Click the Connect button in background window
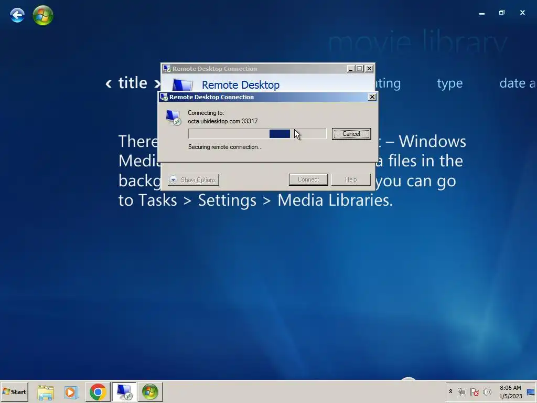This screenshot has width=537, height=403. [x=308, y=179]
